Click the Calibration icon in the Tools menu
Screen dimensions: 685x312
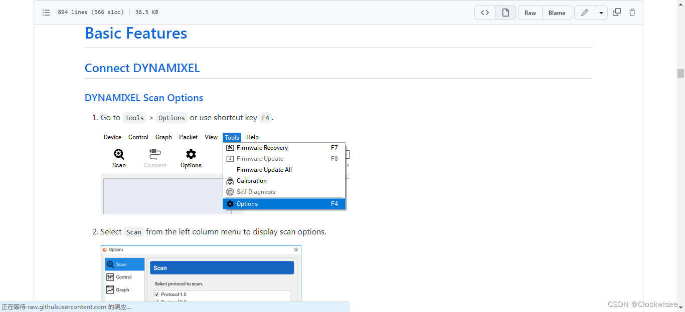click(230, 181)
